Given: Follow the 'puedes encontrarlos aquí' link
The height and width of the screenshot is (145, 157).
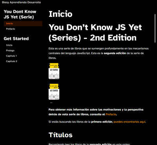Looking at the screenshot, I should pyautogui.click(x=130, y=122).
